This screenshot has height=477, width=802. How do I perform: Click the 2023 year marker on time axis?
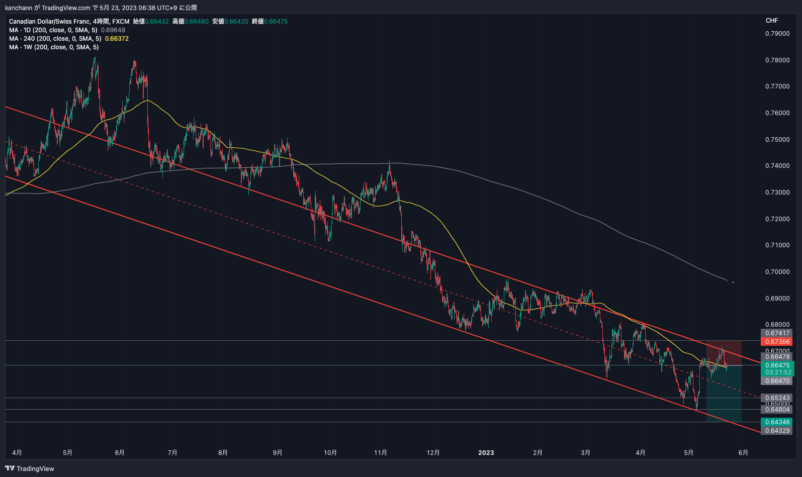(x=486, y=453)
